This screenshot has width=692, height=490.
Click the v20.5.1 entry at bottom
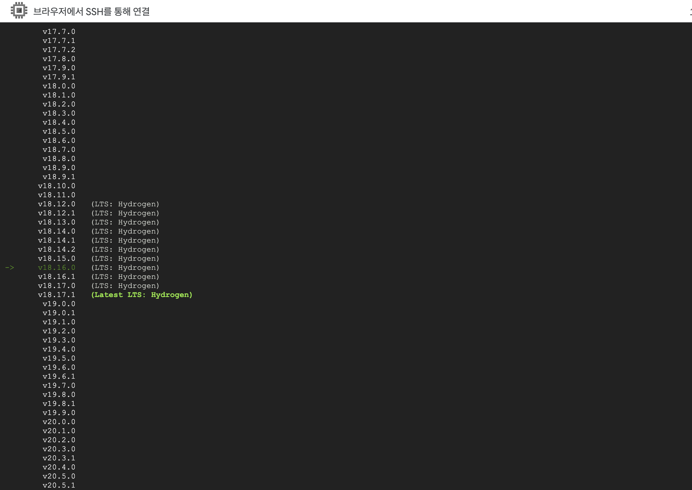59,485
